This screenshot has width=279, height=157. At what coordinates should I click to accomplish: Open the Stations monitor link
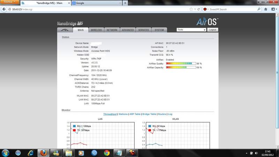[123, 114]
